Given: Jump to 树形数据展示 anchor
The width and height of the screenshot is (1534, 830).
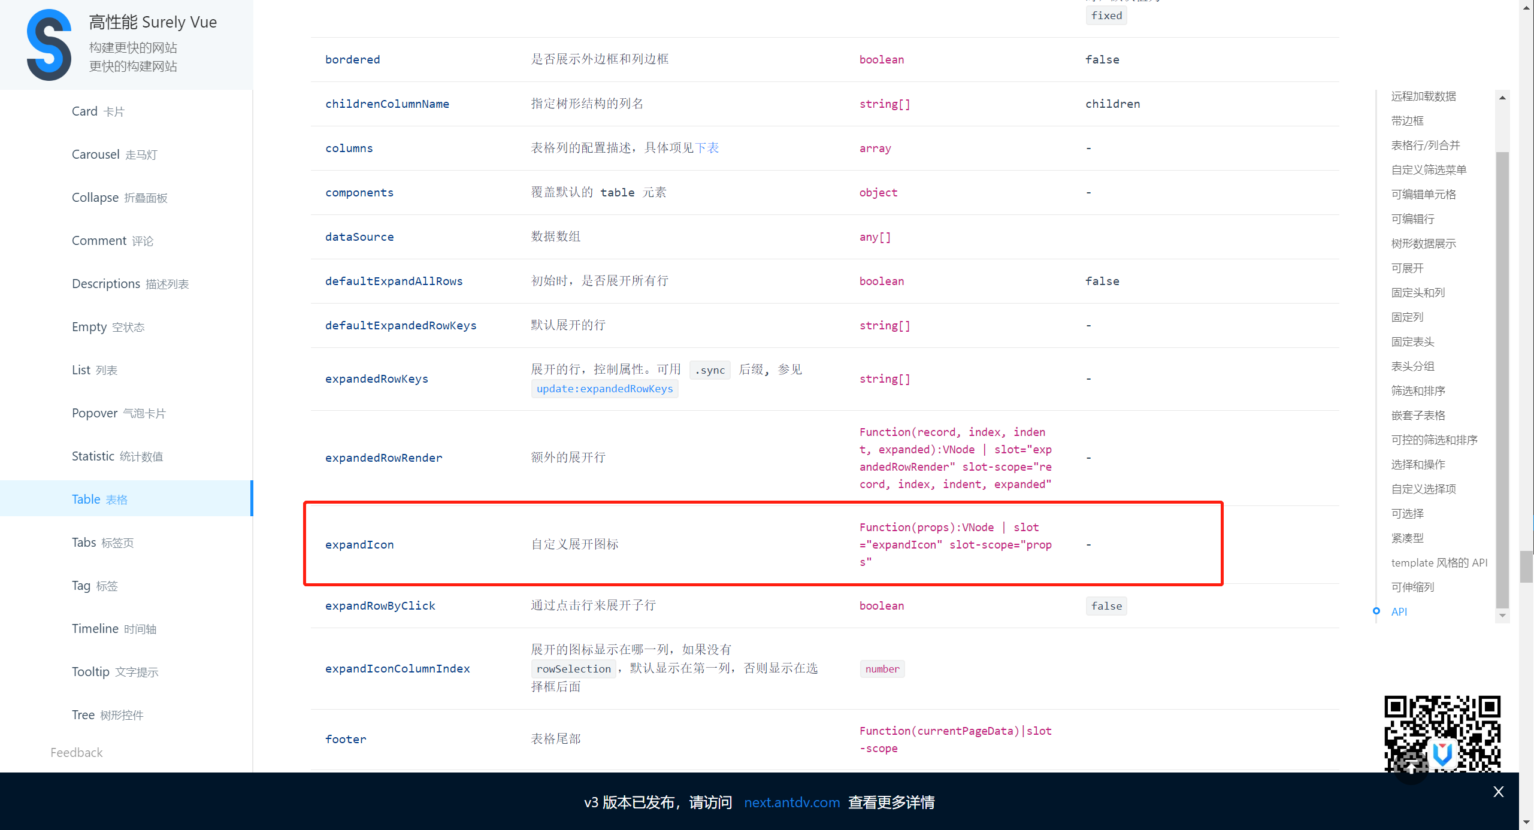Looking at the screenshot, I should pos(1423,244).
